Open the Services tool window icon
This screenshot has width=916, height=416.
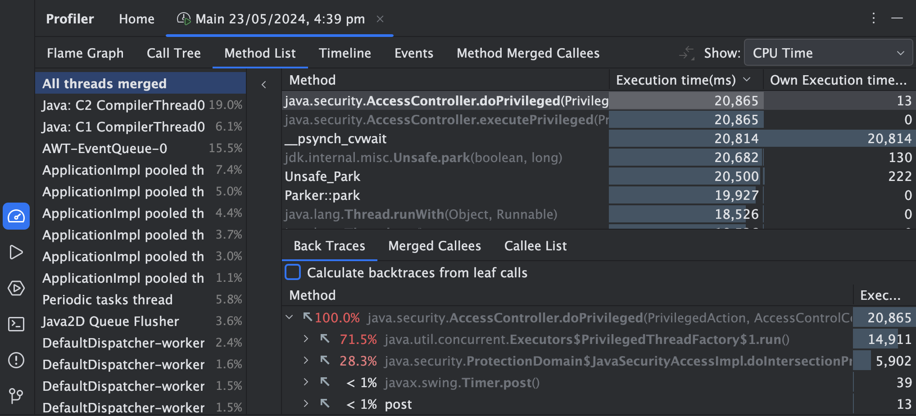(16, 288)
